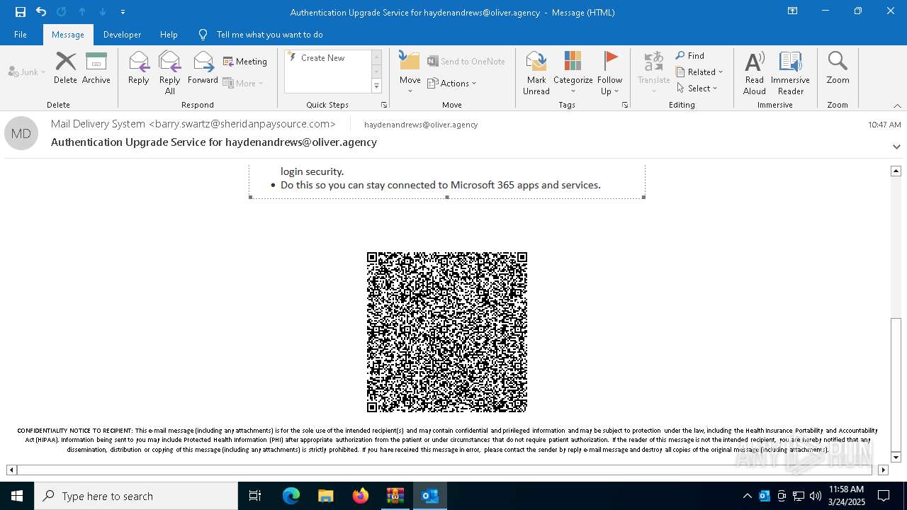Click the horizontal scrollbar right arrow
This screenshot has height=510, width=907.
click(x=883, y=470)
